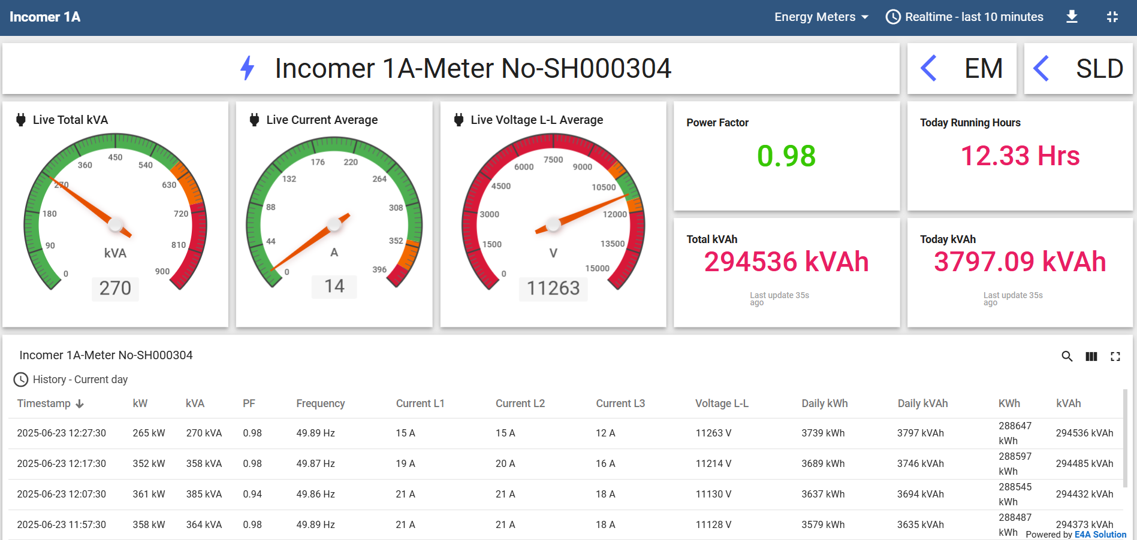The width and height of the screenshot is (1137, 540).
Task: Sort table by Timestamp column
Action: click(44, 404)
